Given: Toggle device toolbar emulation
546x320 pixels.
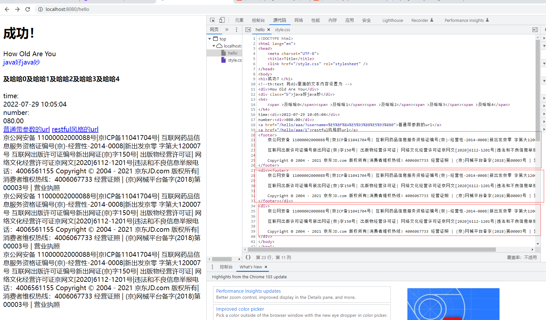Looking at the screenshot, I should point(222,20).
